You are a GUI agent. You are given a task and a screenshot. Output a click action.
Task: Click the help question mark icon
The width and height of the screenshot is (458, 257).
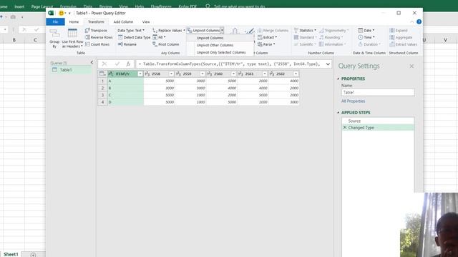(419, 22)
